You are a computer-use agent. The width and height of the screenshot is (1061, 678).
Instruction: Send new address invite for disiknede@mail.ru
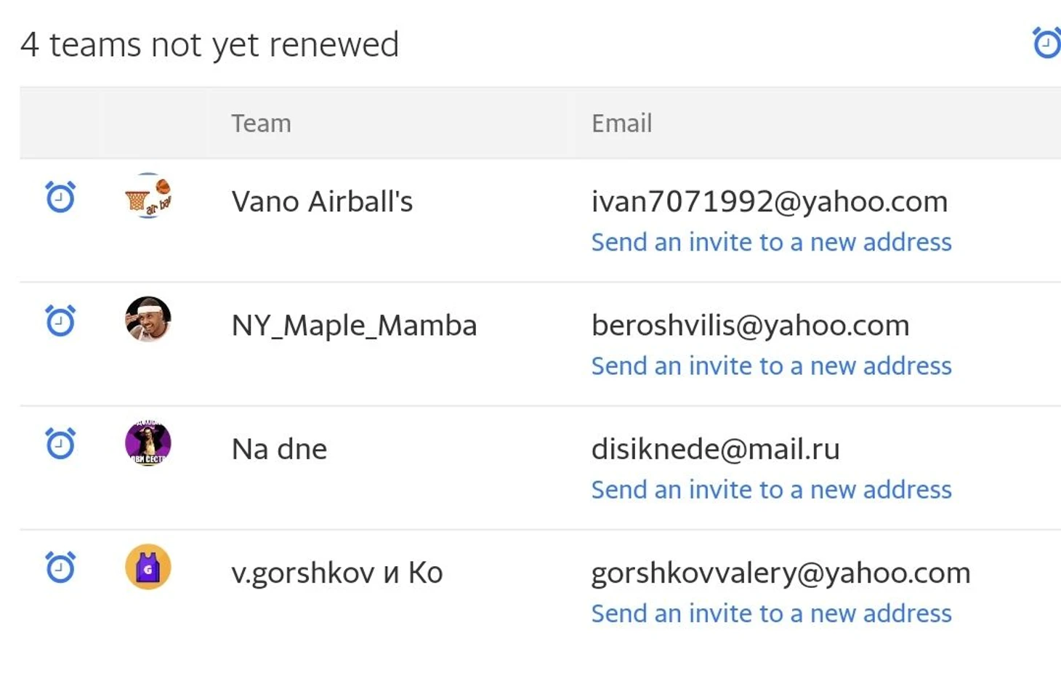(x=771, y=489)
